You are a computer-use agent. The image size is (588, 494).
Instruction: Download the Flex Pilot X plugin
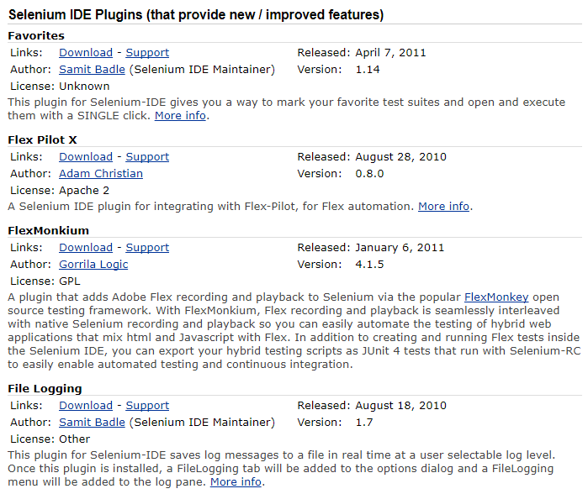(x=85, y=156)
